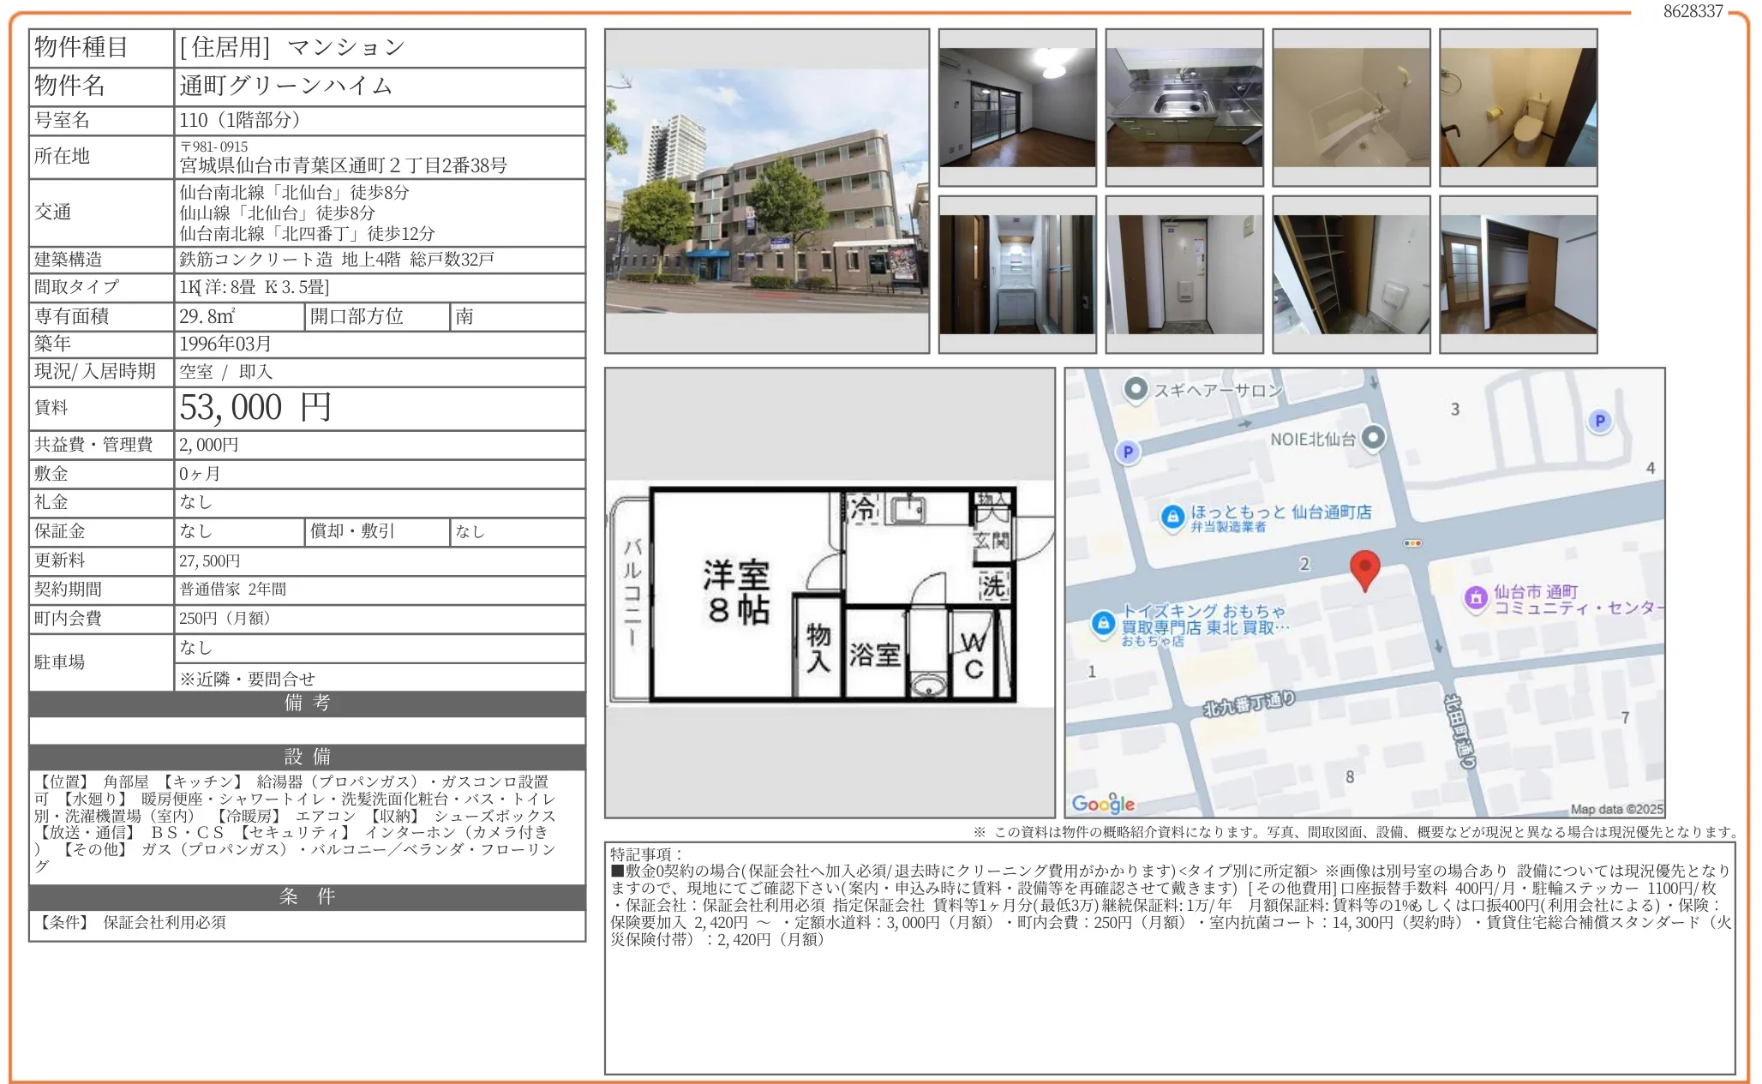Screen dimensions: 1762x1084
Task: Open the kitchen sink photo thumbnail
Action: [x=1184, y=107]
